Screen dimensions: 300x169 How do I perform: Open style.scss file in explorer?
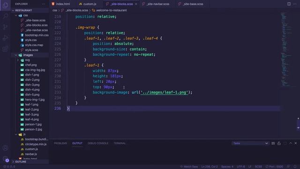point(31,50)
